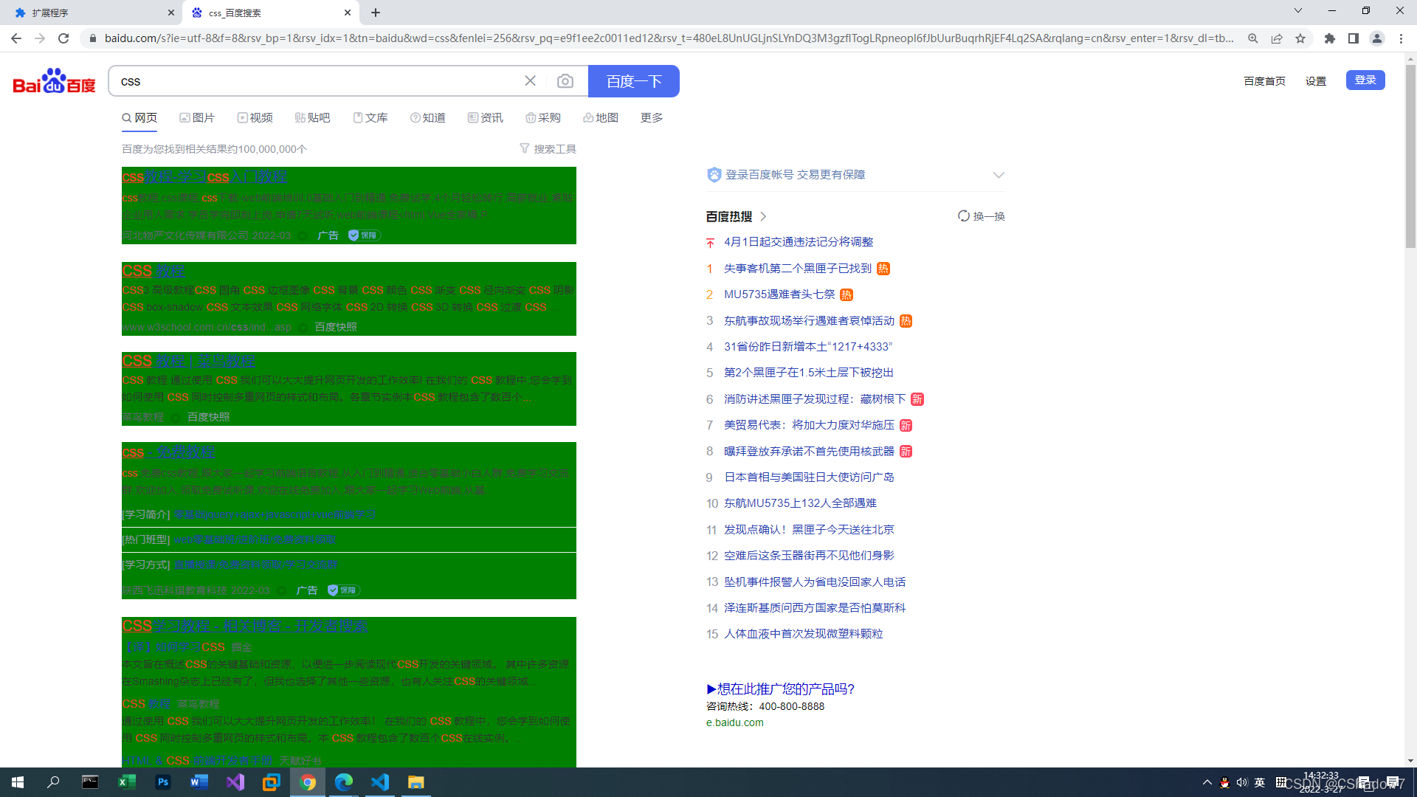Open camera image search icon
Viewport: 1417px width, 797px height.
565,81
